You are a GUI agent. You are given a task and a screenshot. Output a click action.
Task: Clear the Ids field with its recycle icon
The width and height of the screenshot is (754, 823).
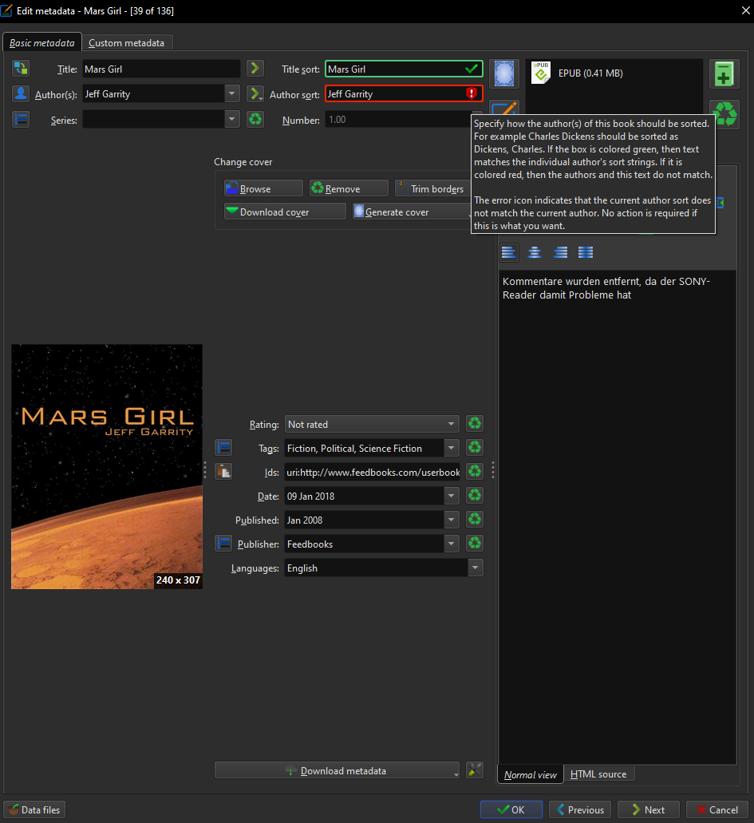pos(475,471)
